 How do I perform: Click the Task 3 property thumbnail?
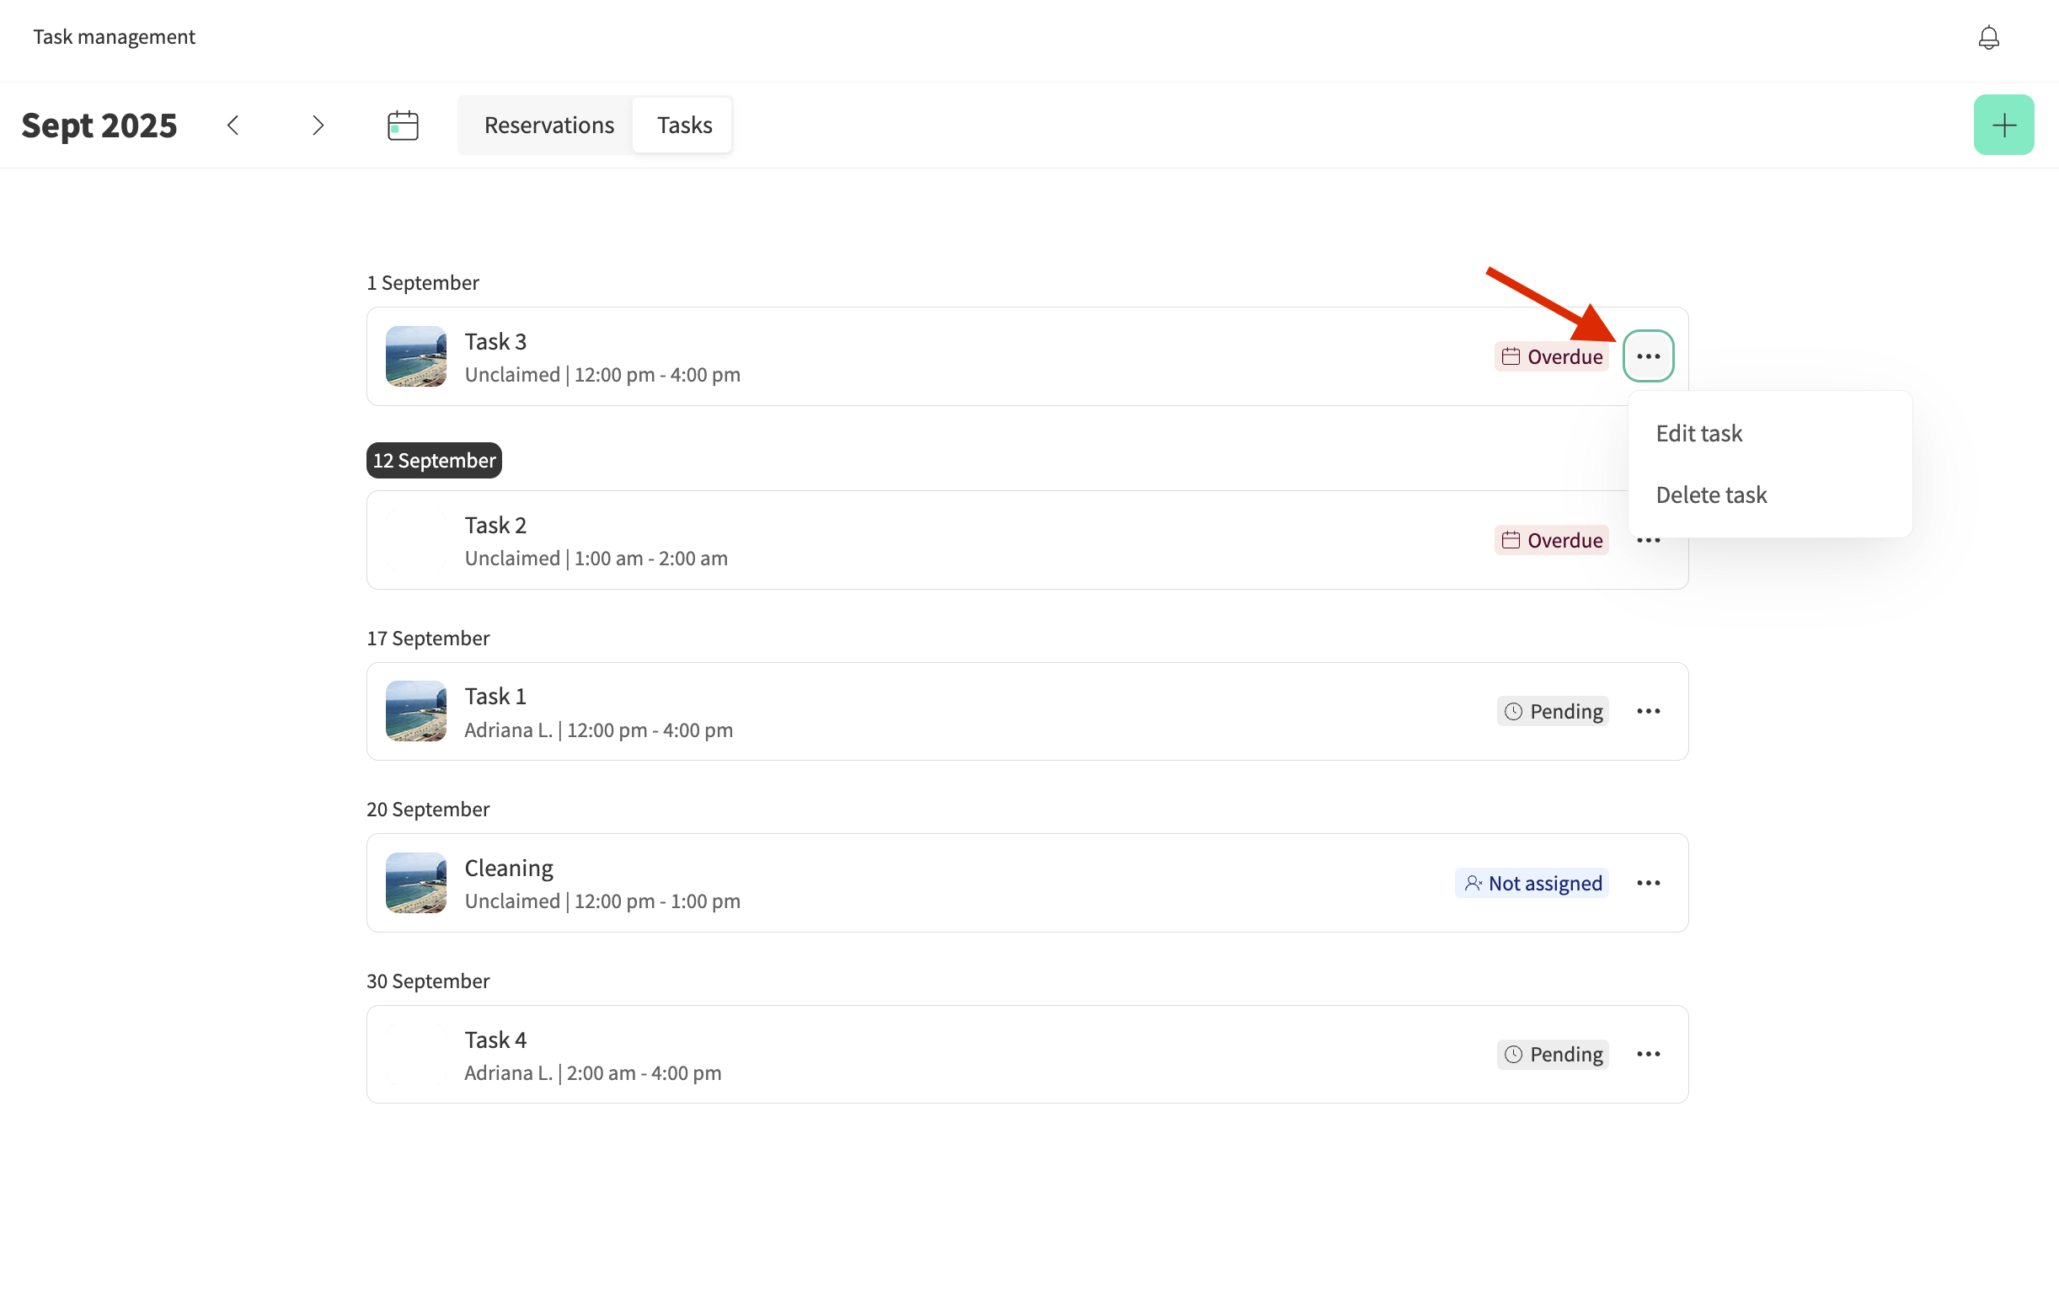pos(415,355)
